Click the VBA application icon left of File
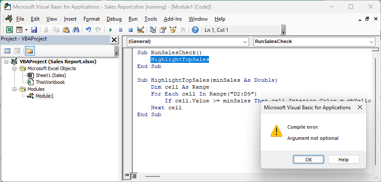This screenshot has width=381, height=182. 9,19
